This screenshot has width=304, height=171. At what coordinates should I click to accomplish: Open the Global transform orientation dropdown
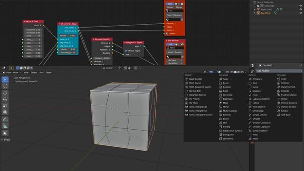109,68
